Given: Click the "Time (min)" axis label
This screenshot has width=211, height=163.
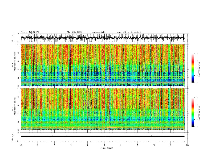Looking at the screenshot, I should pos(107,148).
